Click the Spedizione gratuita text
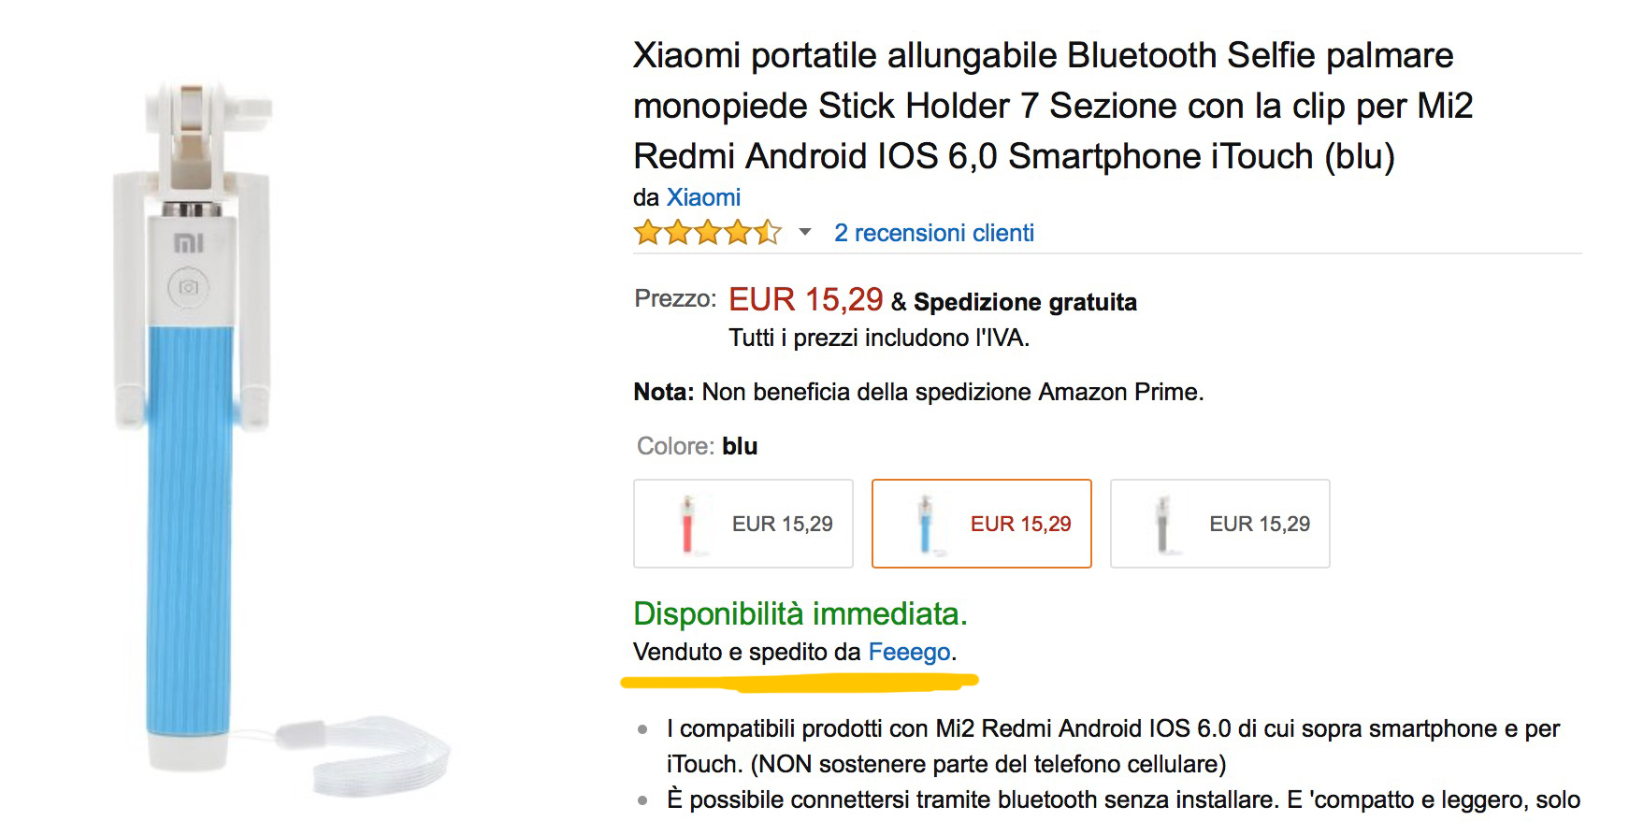The width and height of the screenshot is (1629, 821). coord(1025,302)
